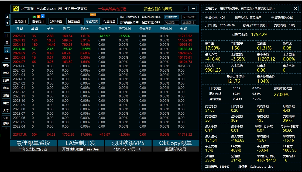Click the blue W badge above 图表统计
This screenshot has height=172, width=302.
coord(43,16)
